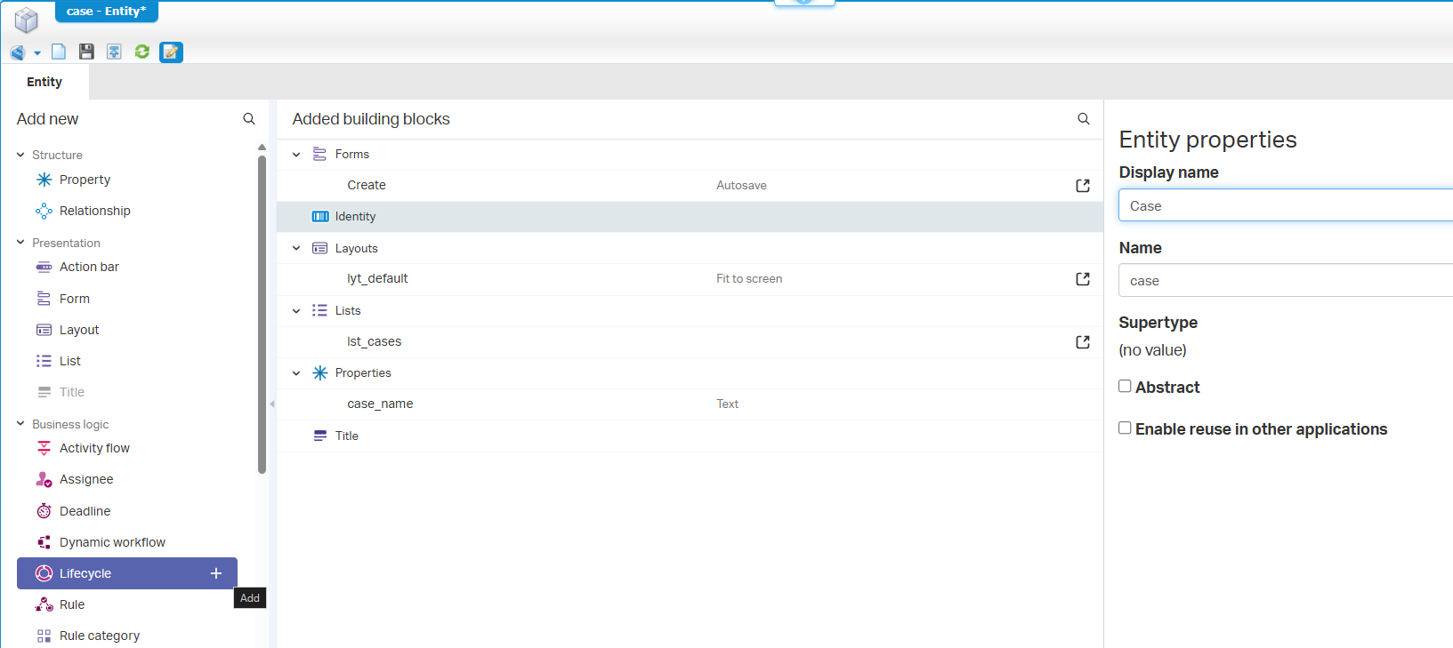Add a Lifecycle building block with plus button
Screen dimensions: 1453x648
point(215,573)
